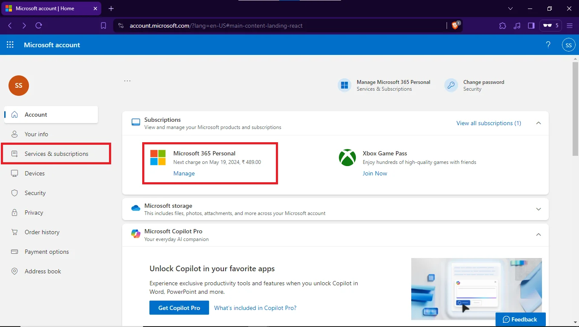This screenshot has width=579, height=327.
Task: Click the Xbox Game Pass logo
Action: pyautogui.click(x=347, y=158)
